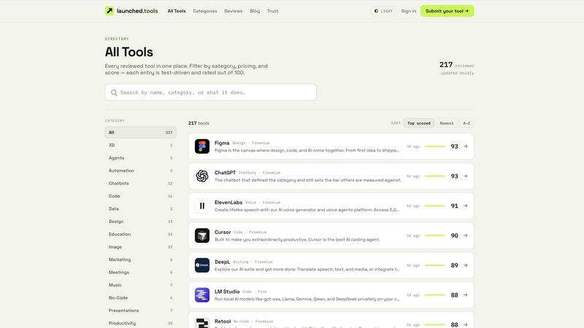Click the ChatGPT score 93
Image resolution: width=584 pixels, height=328 pixels.
(454, 176)
